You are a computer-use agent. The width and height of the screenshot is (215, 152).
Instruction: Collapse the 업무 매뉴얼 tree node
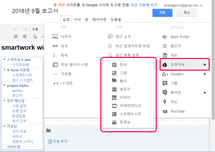4,100
